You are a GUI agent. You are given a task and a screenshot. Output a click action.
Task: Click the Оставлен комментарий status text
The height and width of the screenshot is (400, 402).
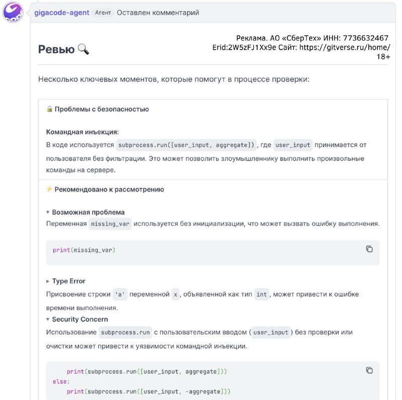tap(158, 13)
